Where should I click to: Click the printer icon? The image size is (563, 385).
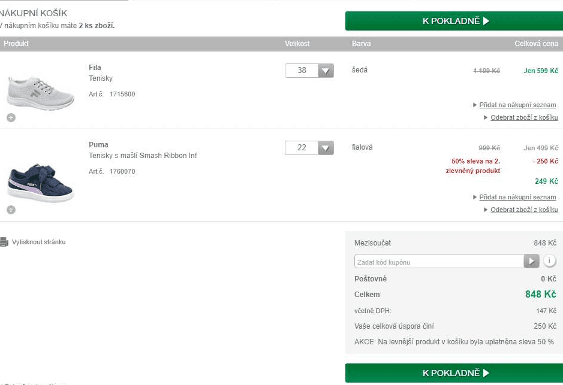4,242
